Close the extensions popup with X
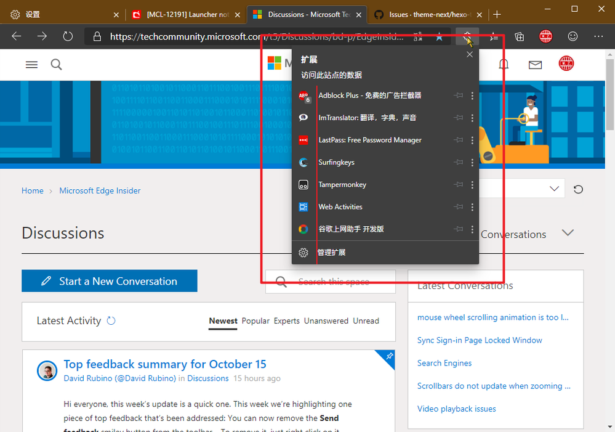This screenshot has width=615, height=432. tap(470, 55)
